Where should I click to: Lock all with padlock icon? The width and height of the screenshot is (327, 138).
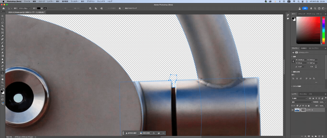(309, 106)
